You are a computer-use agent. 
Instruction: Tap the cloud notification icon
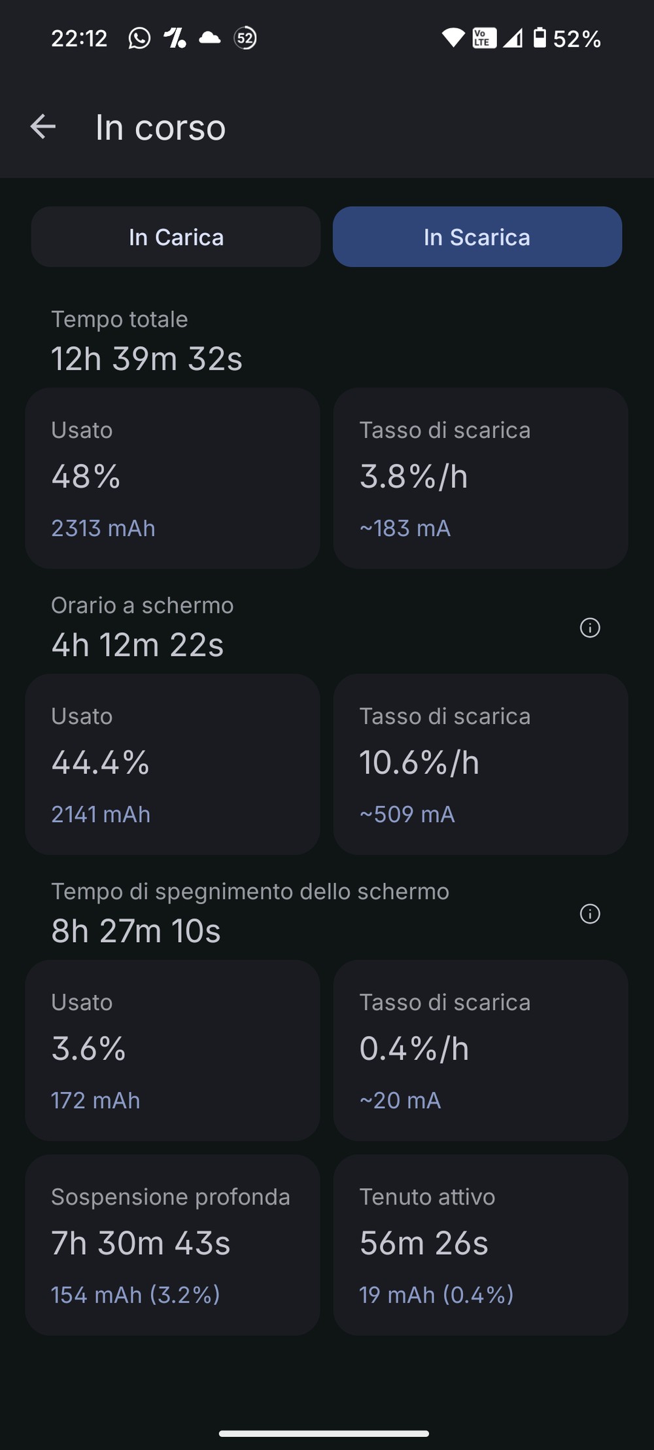coord(209,38)
